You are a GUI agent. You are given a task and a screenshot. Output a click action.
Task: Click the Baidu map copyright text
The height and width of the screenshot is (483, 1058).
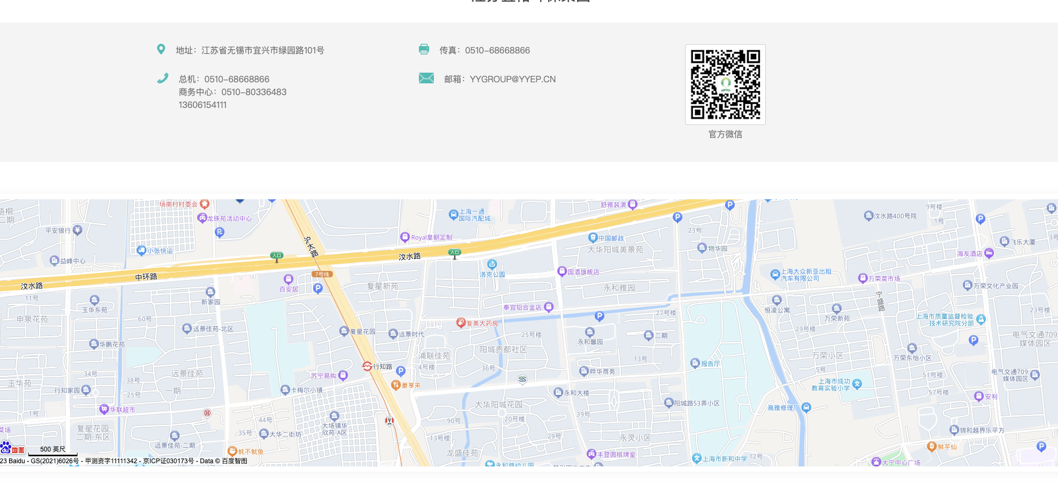coord(124,461)
